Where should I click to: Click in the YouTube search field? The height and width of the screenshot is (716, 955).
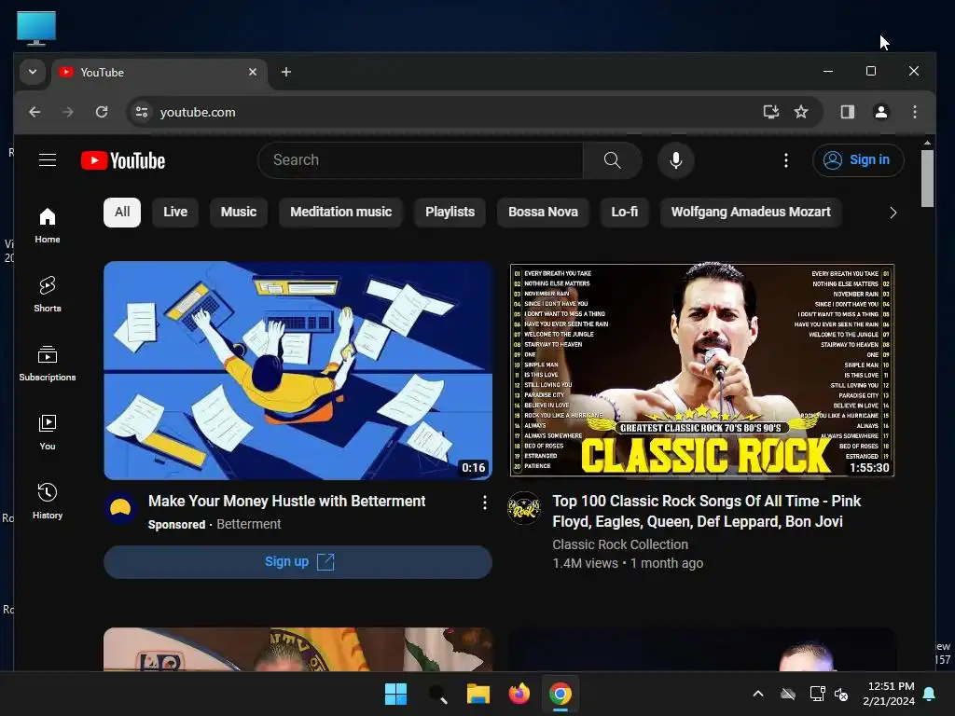coord(421,160)
